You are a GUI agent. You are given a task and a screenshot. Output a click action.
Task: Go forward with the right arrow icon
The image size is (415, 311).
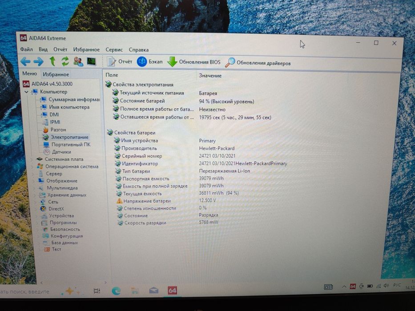(39, 62)
